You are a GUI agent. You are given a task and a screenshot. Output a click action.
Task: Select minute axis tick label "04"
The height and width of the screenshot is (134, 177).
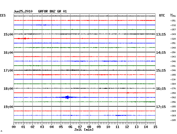click(51, 127)
